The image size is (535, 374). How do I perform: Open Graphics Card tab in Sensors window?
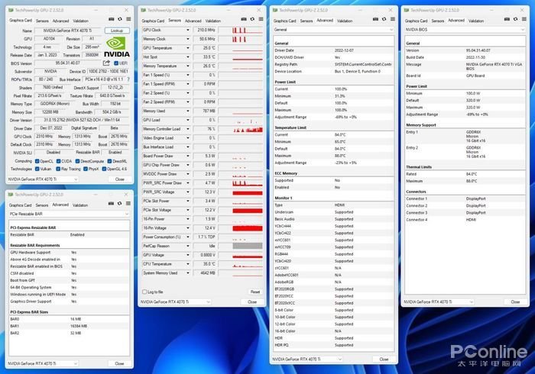click(x=153, y=21)
